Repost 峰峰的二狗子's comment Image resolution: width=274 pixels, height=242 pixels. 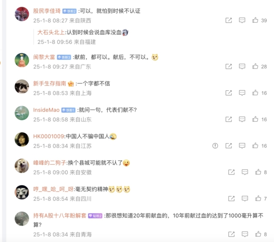click(x=232, y=172)
